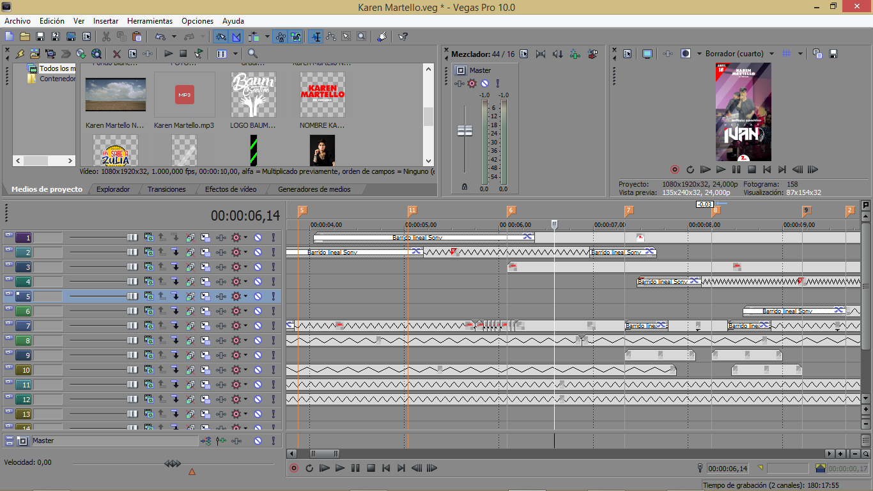
Task: Click timeline marker 7 on the ruler
Action: 629,210
